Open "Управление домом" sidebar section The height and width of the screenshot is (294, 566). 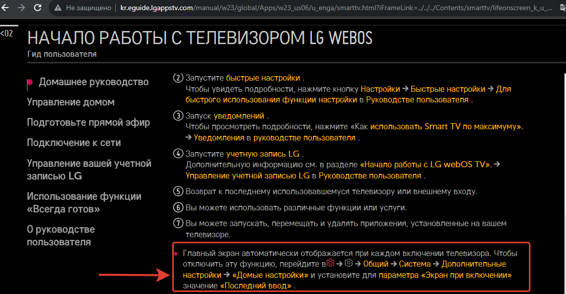(71, 102)
